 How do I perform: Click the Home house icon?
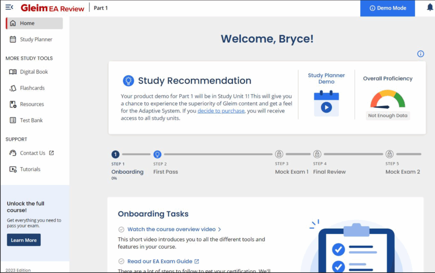13,23
